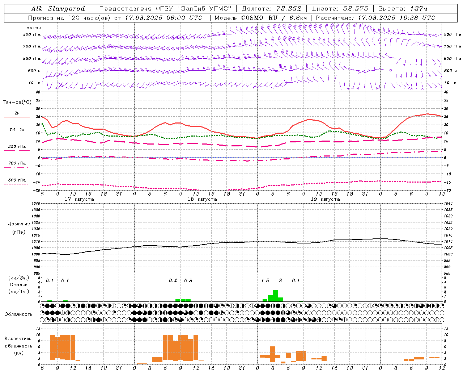Click the '3' precipitation total on 19 August
The width and height of the screenshot is (463, 371).
[280, 281]
